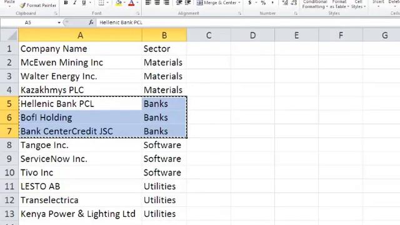The image size is (400, 225).
Task: Select row 5 header
Action: tap(9, 104)
